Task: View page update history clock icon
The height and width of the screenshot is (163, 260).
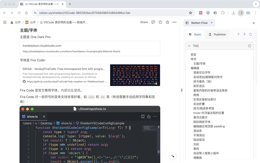Action: [160, 22]
